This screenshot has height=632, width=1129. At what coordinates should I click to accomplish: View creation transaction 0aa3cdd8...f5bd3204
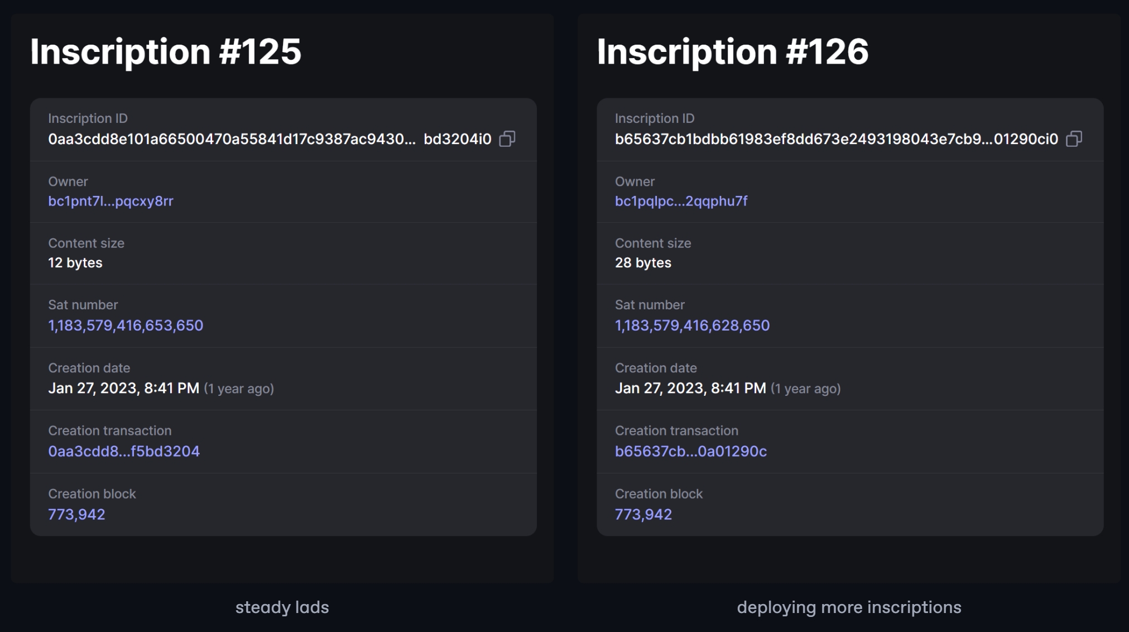[124, 451]
